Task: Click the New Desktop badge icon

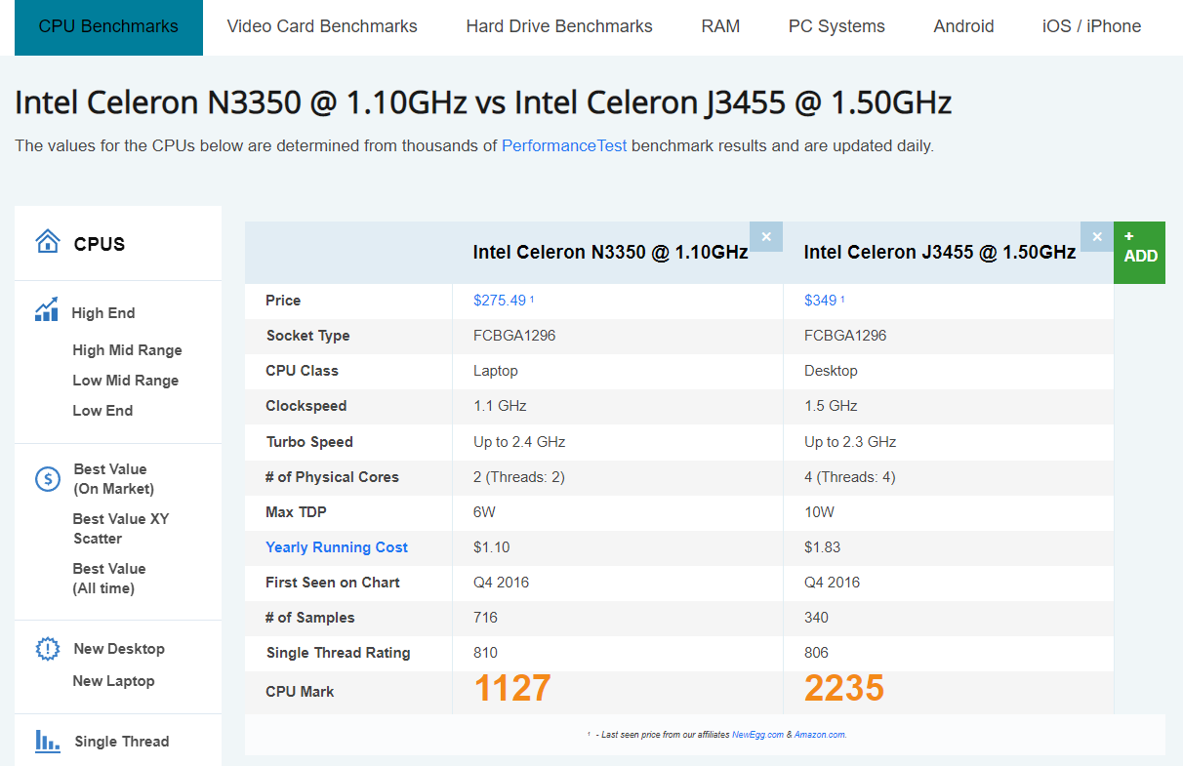Action: pos(48,649)
